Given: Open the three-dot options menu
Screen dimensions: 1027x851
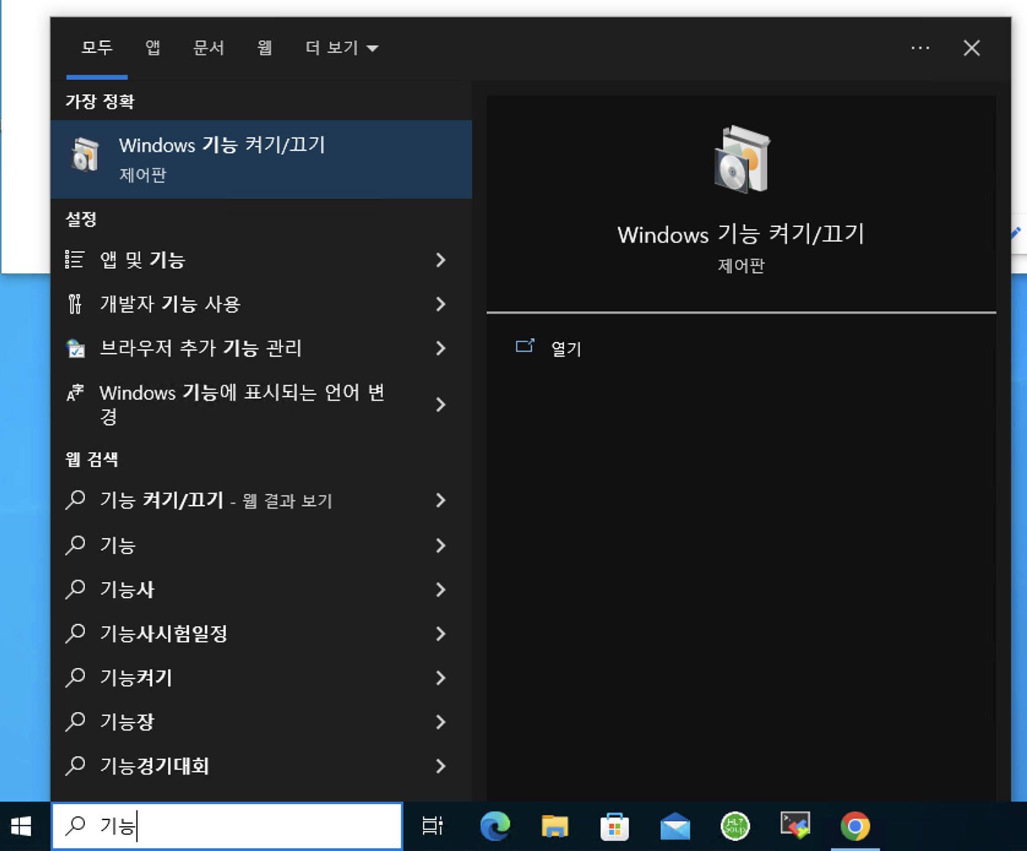Looking at the screenshot, I should pyautogui.click(x=920, y=48).
